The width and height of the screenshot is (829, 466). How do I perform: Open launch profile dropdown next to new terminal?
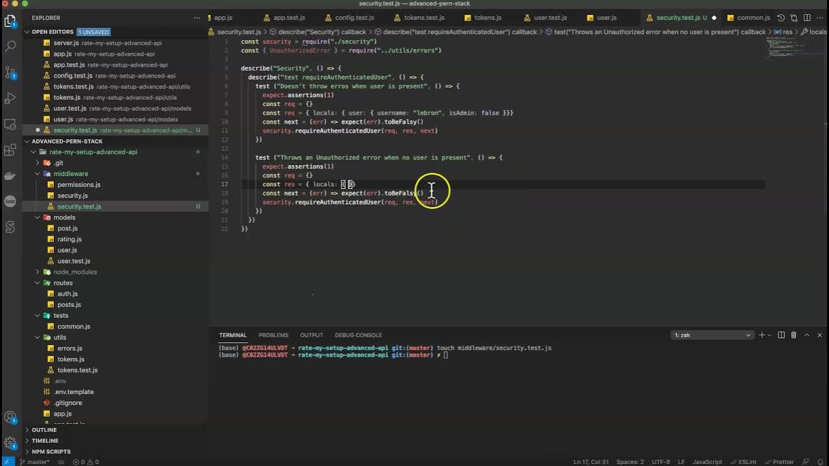pyautogui.click(x=769, y=335)
